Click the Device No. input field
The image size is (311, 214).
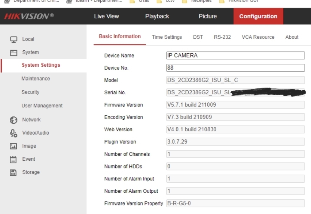click(235, 68)
